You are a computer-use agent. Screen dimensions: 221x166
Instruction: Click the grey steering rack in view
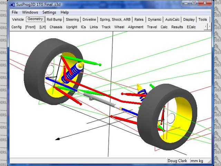pos(99,100)
